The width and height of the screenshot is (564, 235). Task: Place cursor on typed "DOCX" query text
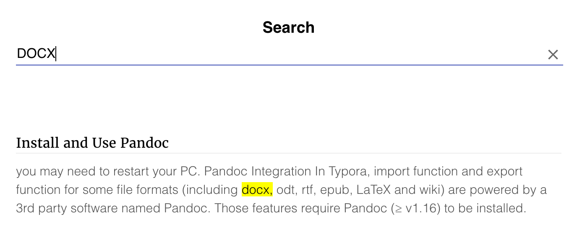[x=36, y=54]
